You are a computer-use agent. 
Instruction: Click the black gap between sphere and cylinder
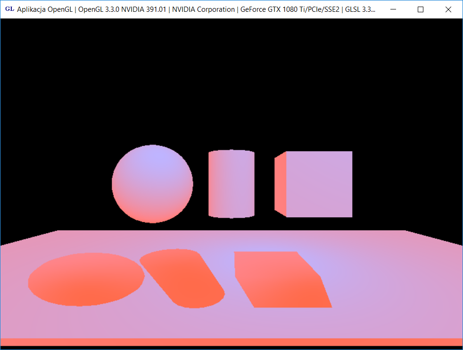(x=201, y=184)
